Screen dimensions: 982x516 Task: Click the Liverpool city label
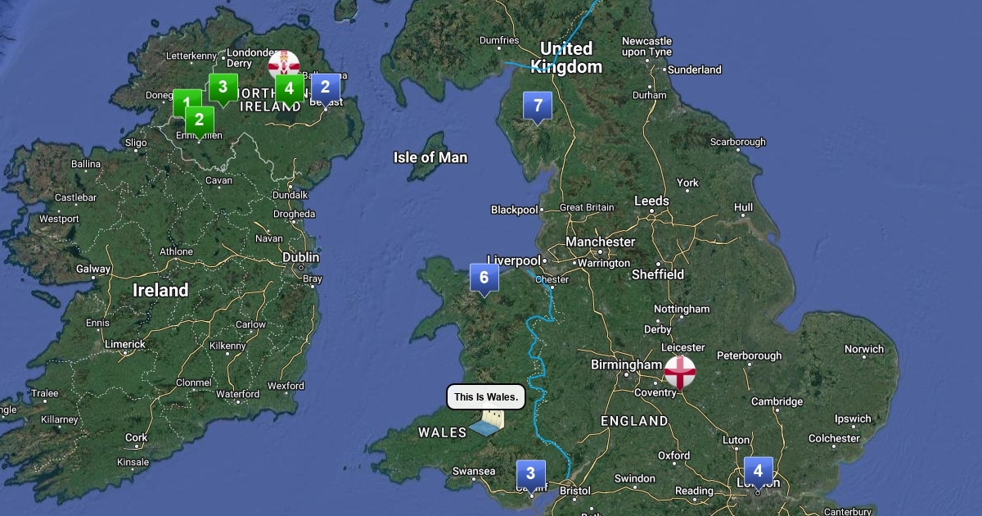(513, 260)
